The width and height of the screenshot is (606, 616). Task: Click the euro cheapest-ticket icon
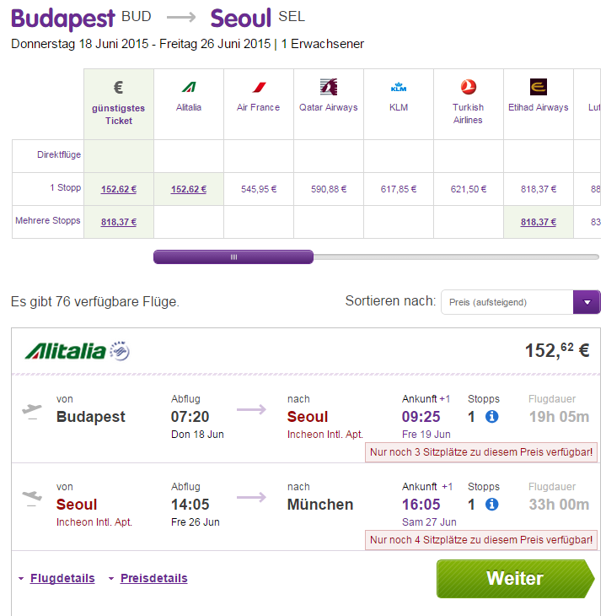(119, 88)
